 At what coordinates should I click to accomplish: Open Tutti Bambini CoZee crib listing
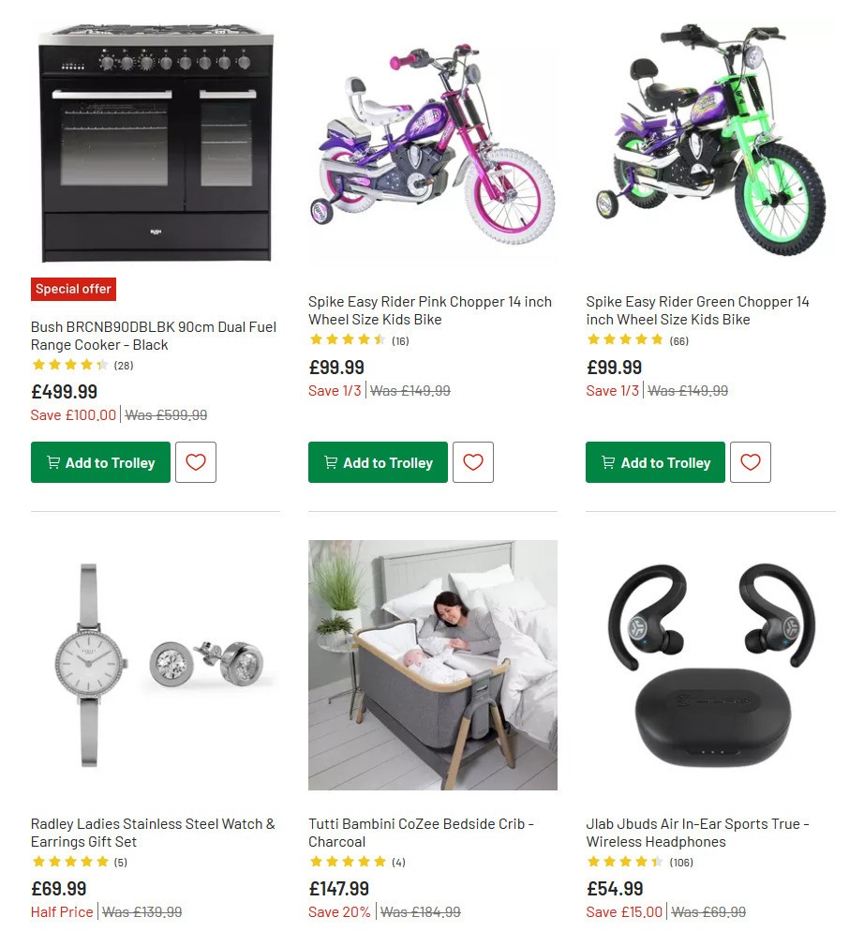coord(422,833)
